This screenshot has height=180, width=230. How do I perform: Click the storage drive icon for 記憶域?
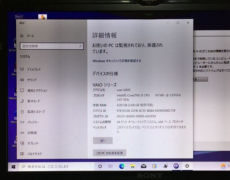(x=22, y=133)
